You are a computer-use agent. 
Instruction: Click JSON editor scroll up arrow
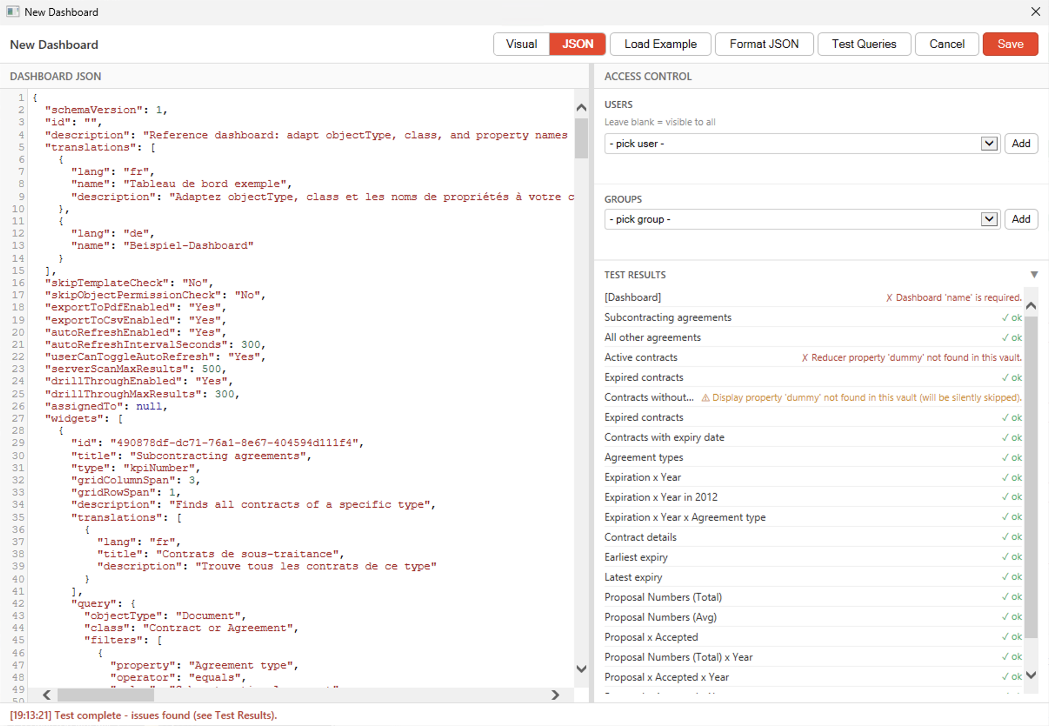(581, 108)
